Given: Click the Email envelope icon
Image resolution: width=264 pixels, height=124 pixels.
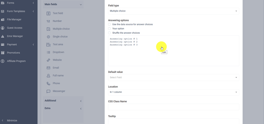Looking at the screenshot, I should coord(48,68).
